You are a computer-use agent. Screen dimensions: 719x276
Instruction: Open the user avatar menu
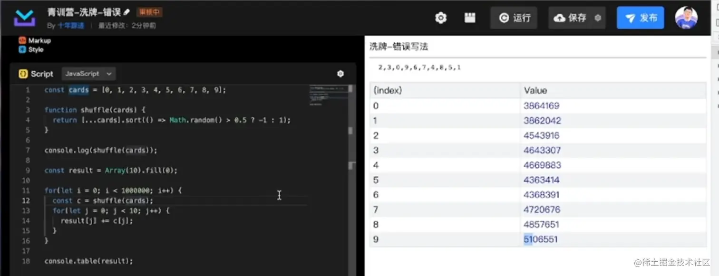686,18
